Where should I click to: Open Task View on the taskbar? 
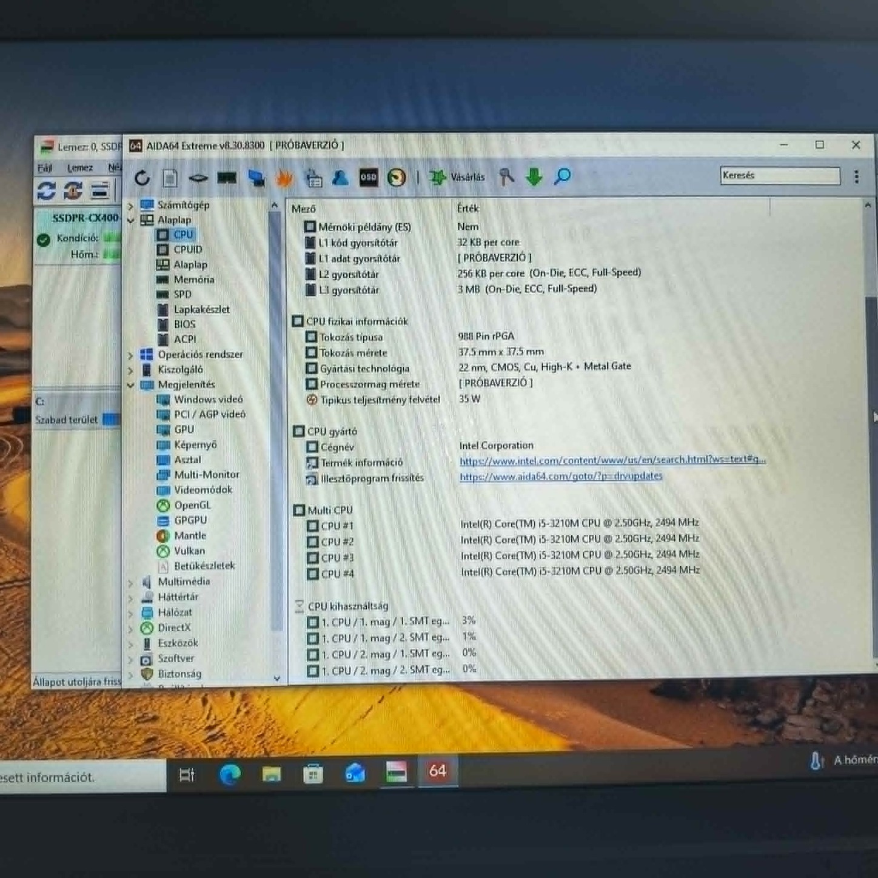187,774
